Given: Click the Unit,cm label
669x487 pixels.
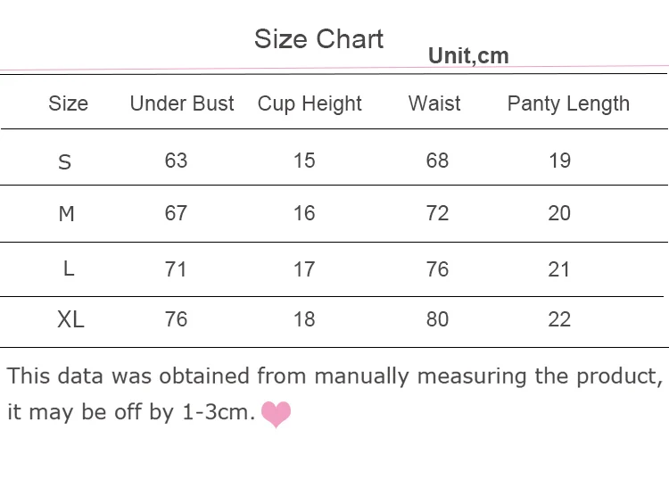Looking at the screenshot, I should pos(468,56).
